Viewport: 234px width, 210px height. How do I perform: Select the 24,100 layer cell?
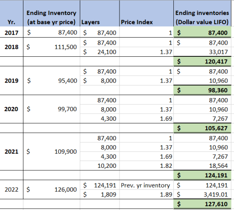pyautogui.click(x=100, y=52)
